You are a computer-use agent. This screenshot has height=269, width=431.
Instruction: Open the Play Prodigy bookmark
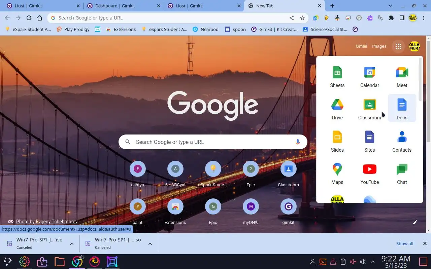point(73,29)
